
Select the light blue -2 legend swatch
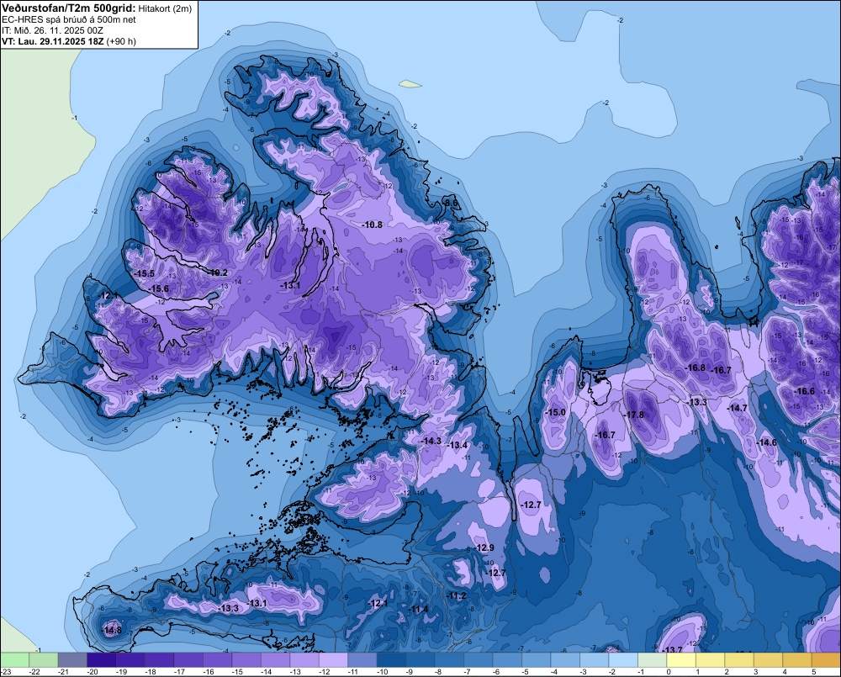pyautogui.click(x=622, y=660)
